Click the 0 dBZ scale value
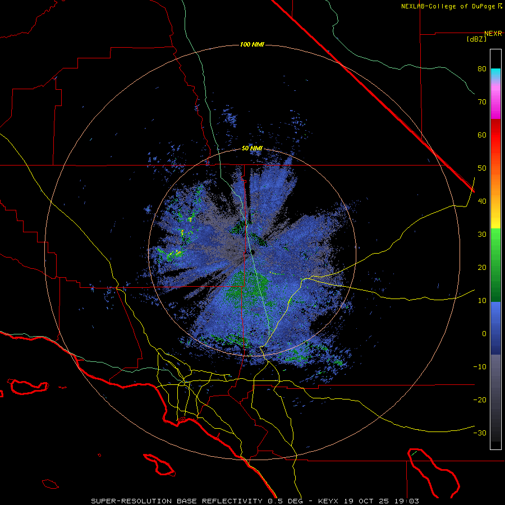 484,334
